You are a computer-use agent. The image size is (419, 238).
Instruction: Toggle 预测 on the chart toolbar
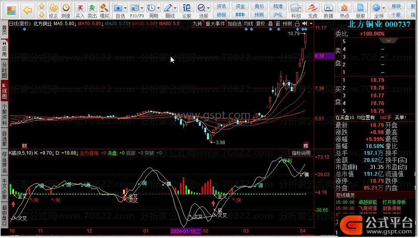point(287,24)
